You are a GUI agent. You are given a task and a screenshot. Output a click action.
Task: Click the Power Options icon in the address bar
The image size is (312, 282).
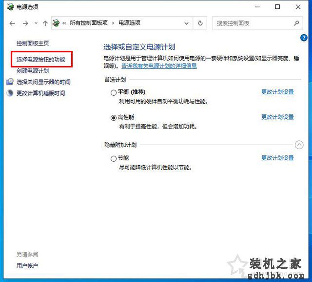(56, 23)
